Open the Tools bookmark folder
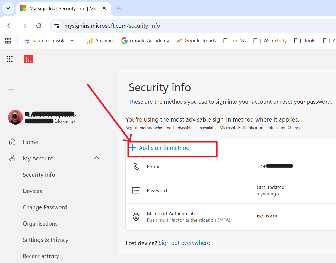 point(305,41)
